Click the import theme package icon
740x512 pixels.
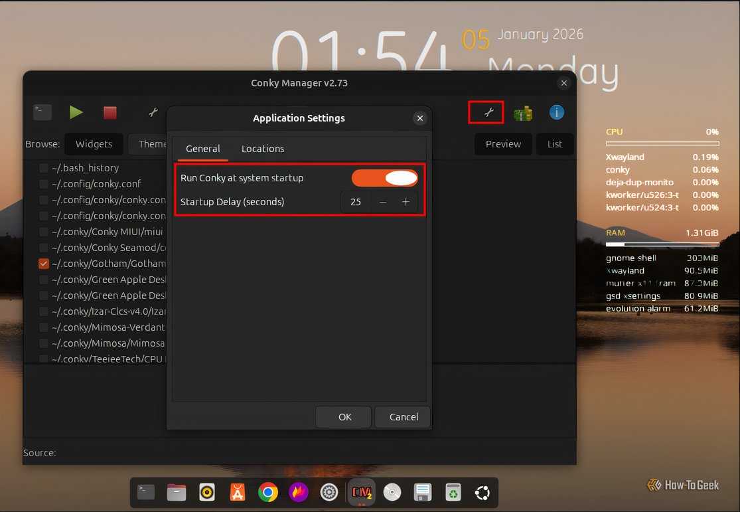(523, 113)
